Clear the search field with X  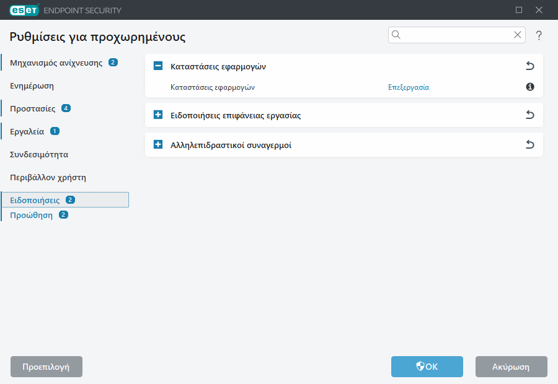[x=518, y=35]
